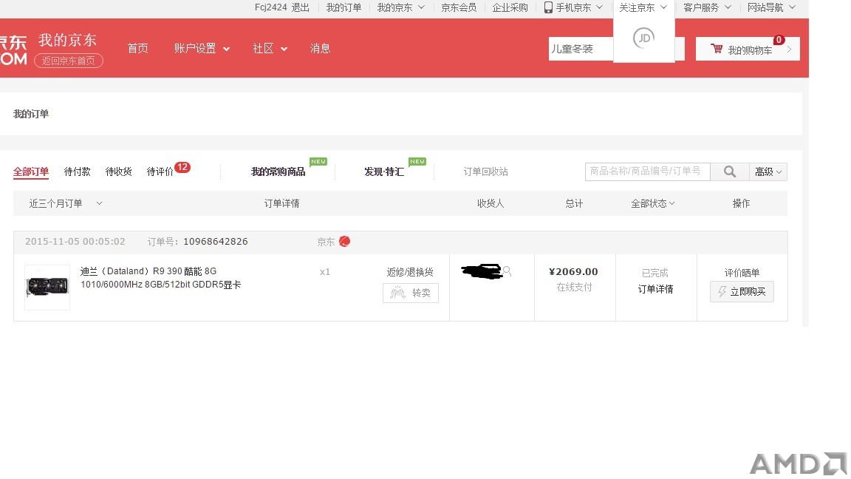Image resolution: width=851 pixels, height=479 pixels.
Task: Expand 我的京东 top bar dropdown
Action: (400, 7)
